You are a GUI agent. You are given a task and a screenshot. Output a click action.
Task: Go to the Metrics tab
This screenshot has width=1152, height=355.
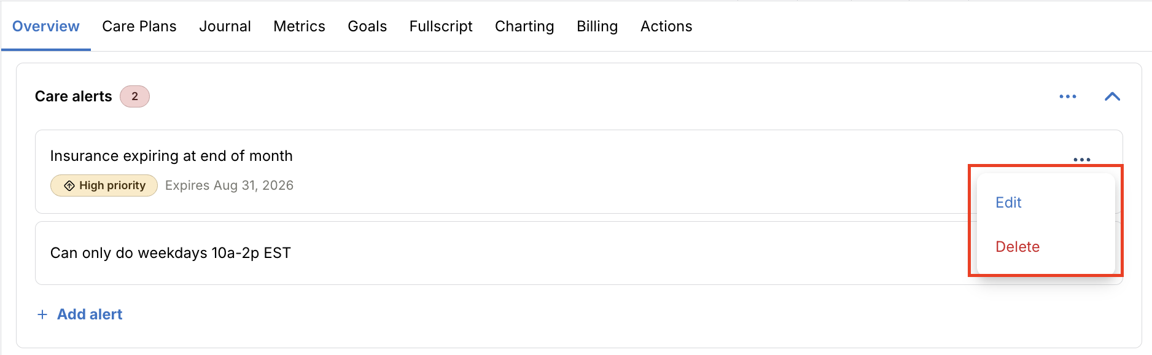tap(299, 26)
